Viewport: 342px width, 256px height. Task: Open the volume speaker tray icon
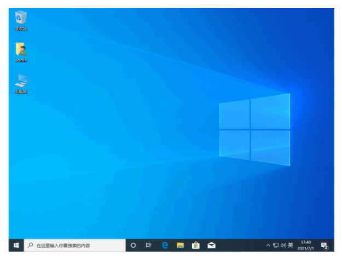[x=283, y=246]
